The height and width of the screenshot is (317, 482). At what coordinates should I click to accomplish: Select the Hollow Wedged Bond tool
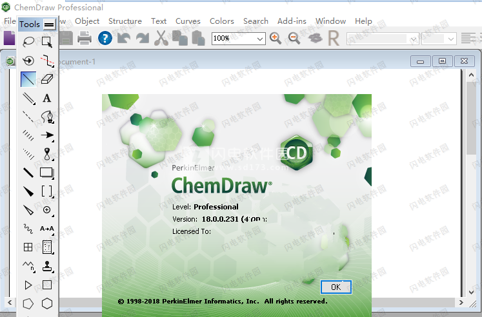[28, 210]
